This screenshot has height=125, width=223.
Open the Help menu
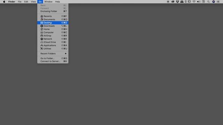[x=57, y=2]
